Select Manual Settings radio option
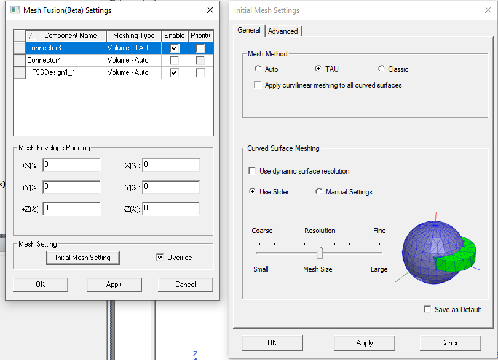This screenshot has height=360, width=498. (319, 192)
